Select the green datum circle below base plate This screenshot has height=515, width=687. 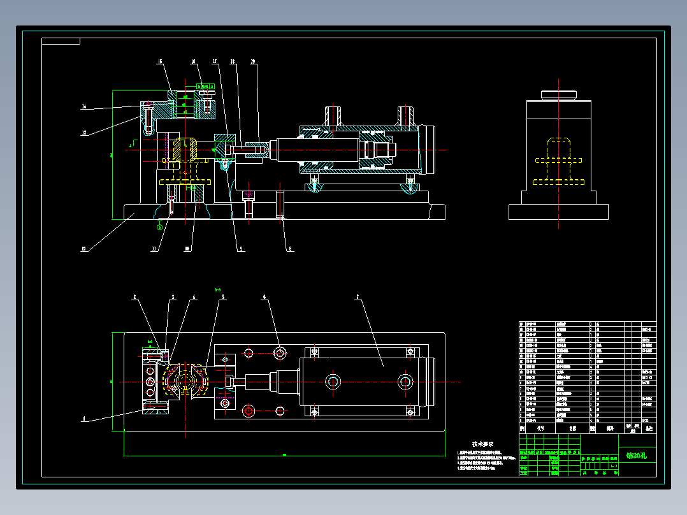coord(160,227)
